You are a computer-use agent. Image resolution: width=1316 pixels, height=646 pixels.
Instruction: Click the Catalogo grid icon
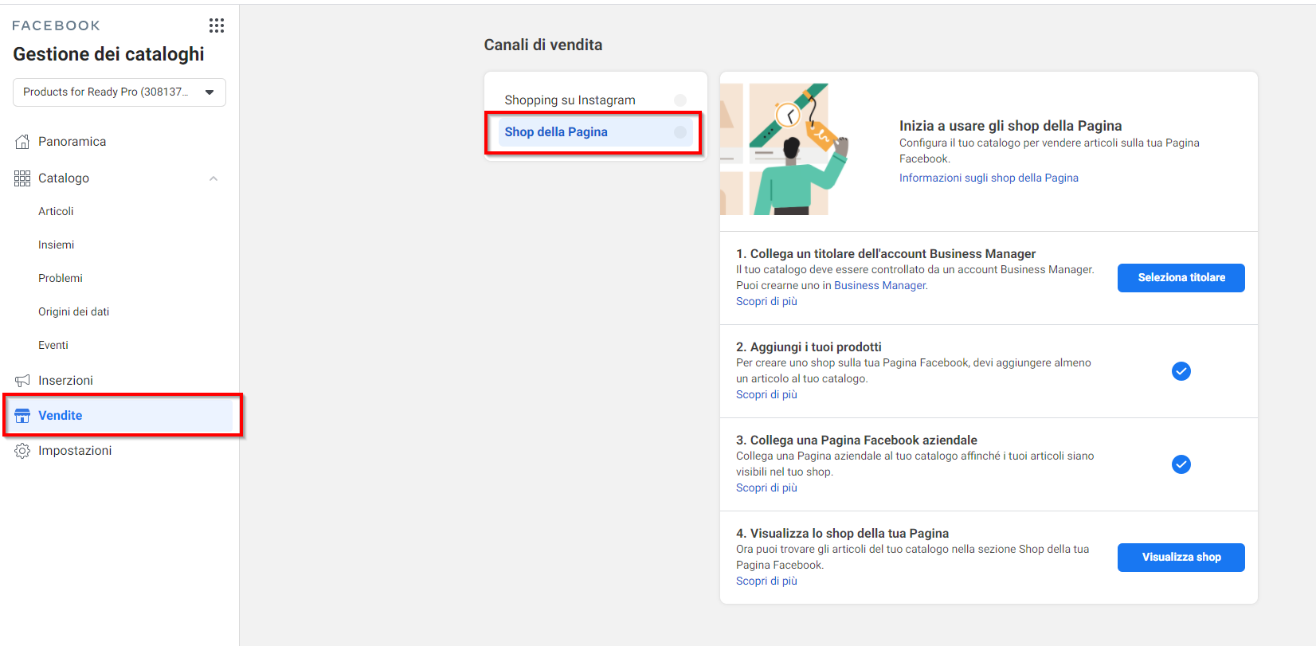pos(22,178)
